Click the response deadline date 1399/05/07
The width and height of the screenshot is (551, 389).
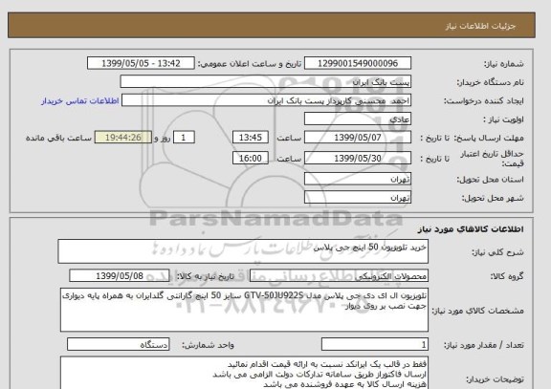pyautogui.click(x=358, y=138)
